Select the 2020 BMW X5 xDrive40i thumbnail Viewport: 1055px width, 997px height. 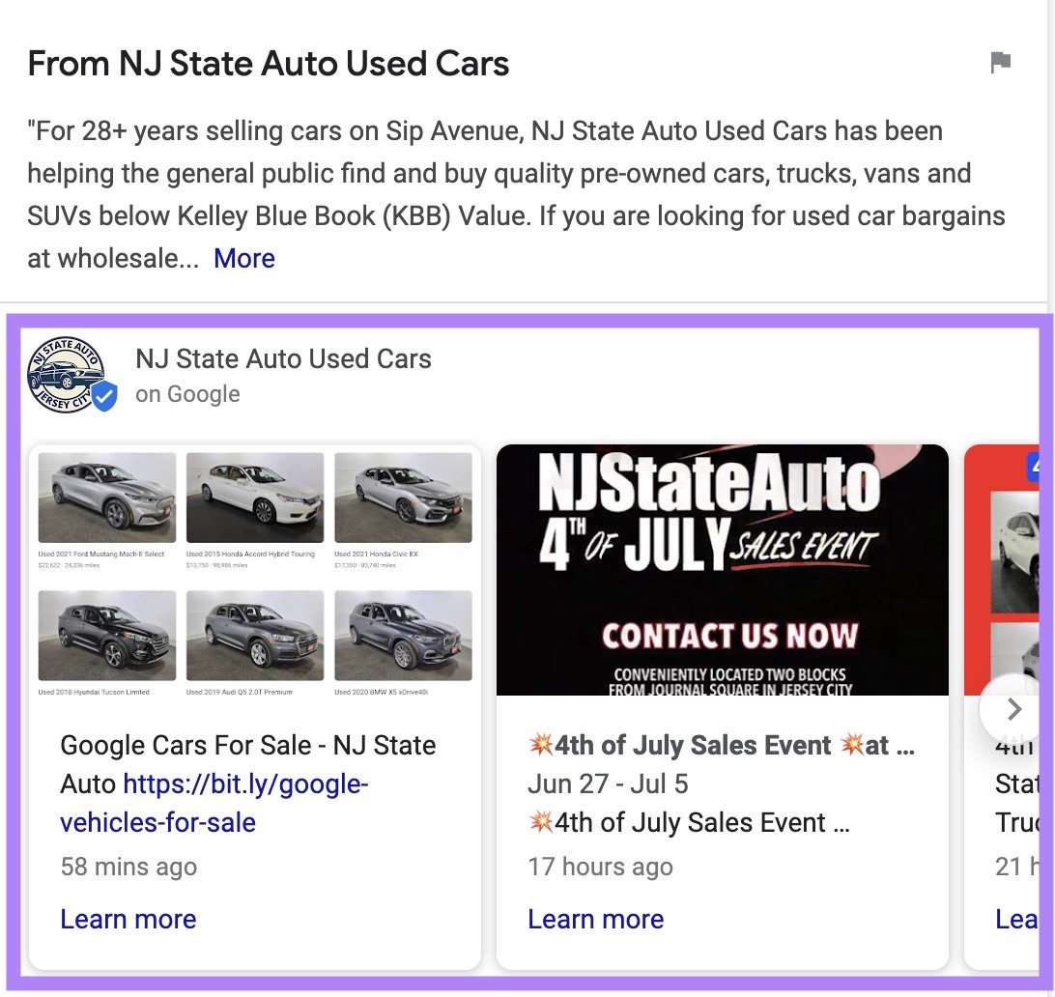[403, 635]
